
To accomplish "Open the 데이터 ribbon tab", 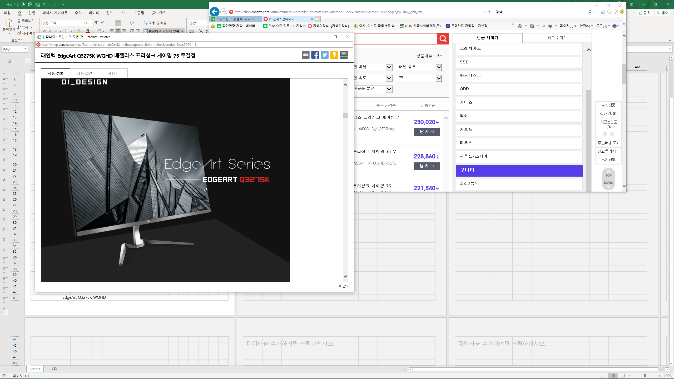I will 94,13.
